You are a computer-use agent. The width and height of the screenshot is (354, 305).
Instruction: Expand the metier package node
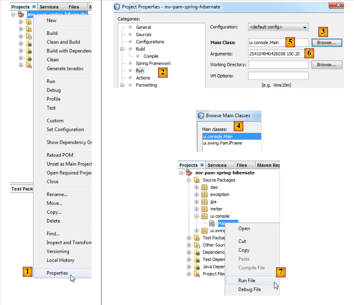coord(196,209)
